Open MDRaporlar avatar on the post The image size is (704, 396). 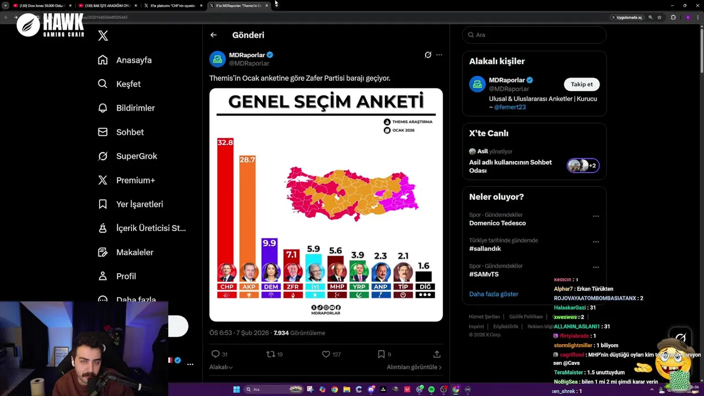(218, 59)
